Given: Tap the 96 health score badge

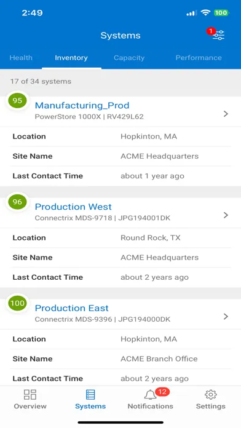Looking at the screenshot, I should tap(17, 202).
